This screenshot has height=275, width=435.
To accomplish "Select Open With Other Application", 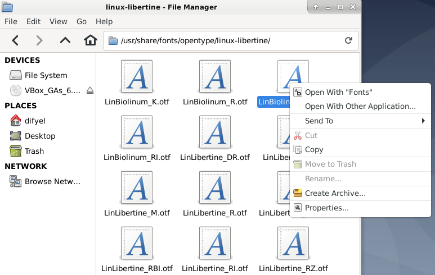I will point(360,106).
